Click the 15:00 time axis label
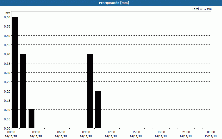 coord(136,132)
